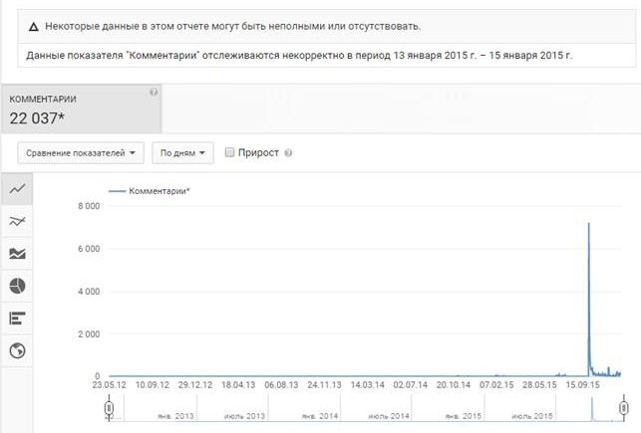
Task: Click the incomplete data warning heading text
Action: (232, 26)
